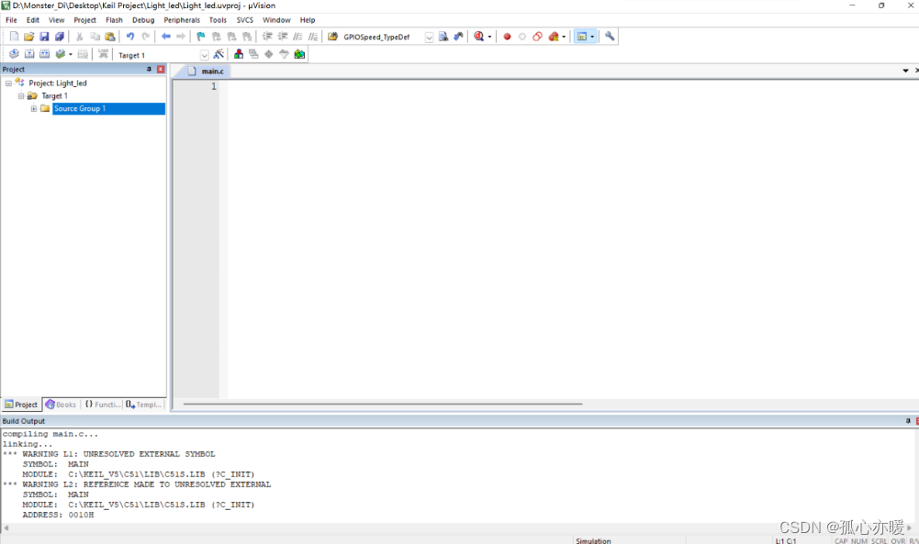This screenshot has width=919, height=544.
Task: Click the Open file folder icon
Action: click(x=28, y=37)
